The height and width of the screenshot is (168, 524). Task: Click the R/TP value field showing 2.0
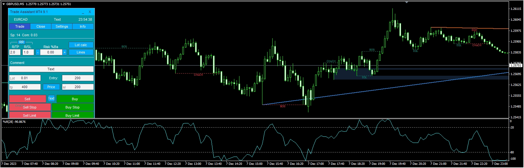click(x=15, y=52)
